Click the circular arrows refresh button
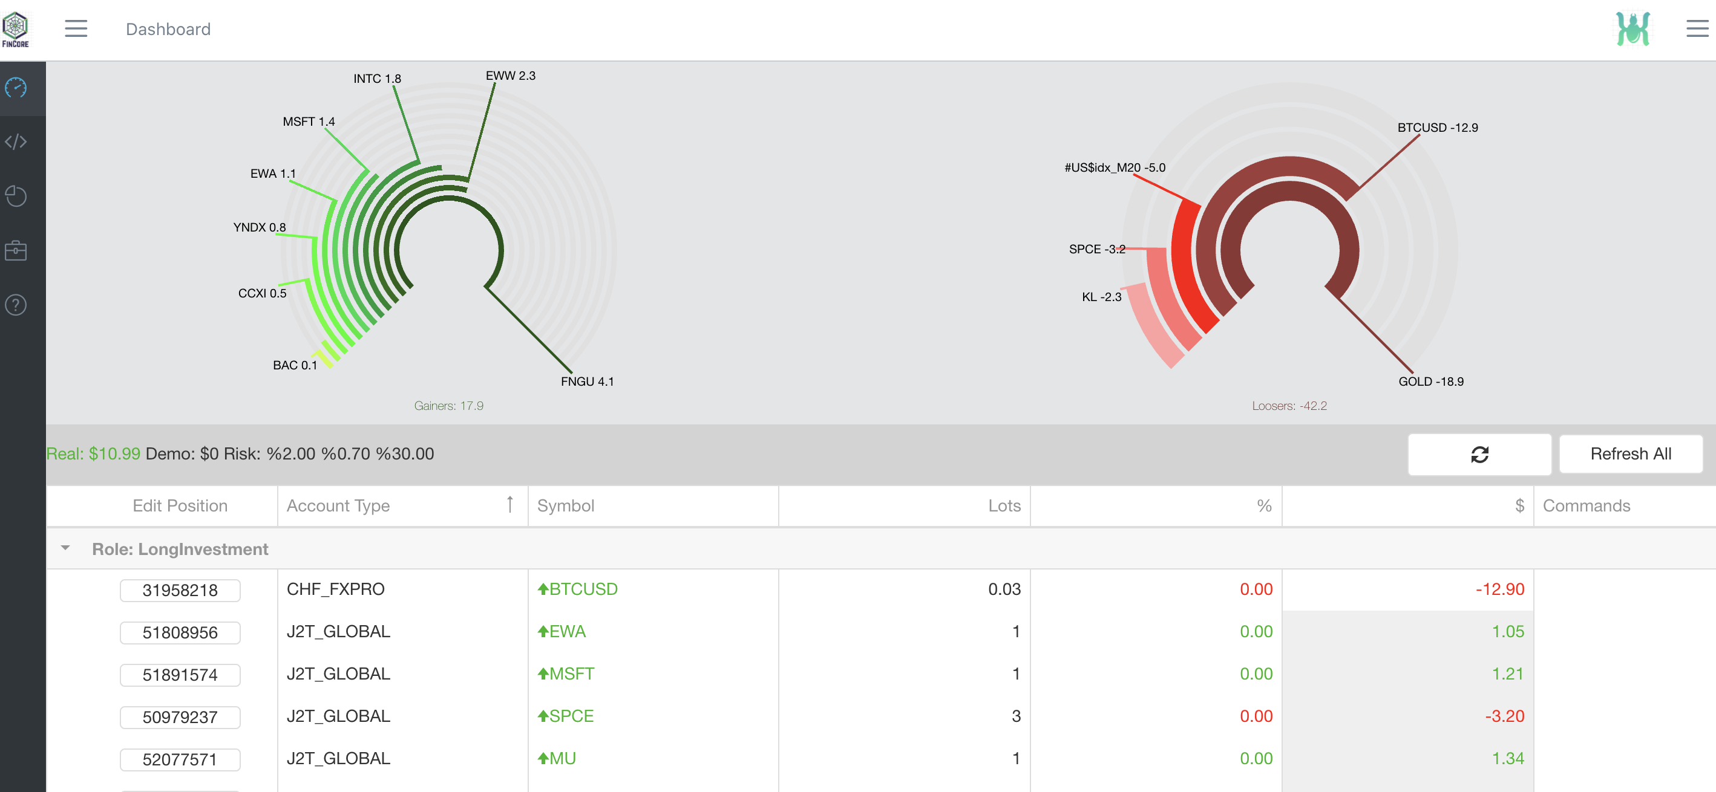Screen dimensions: 1716x792 (1479, 454)
